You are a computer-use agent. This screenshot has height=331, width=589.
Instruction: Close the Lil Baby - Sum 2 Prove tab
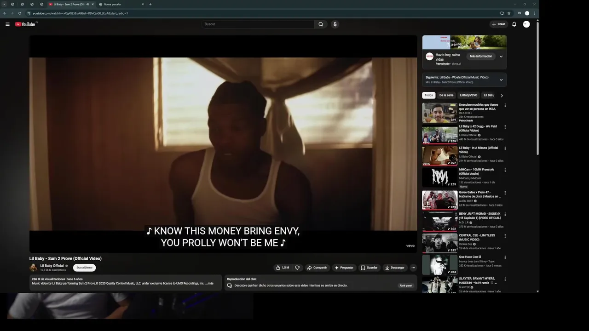pyautogui.click(x=92, y=4)
